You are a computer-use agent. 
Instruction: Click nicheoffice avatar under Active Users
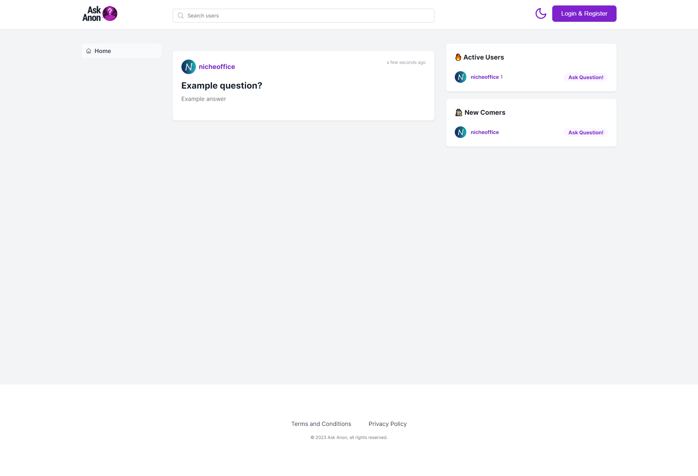coord(460,77)
